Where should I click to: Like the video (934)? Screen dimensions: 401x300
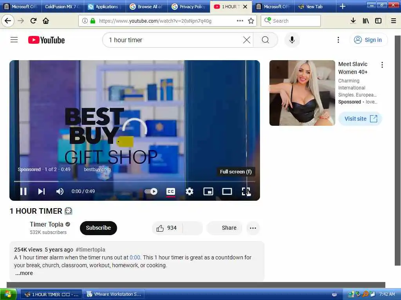pyautogui.click(x=167, y=228)
